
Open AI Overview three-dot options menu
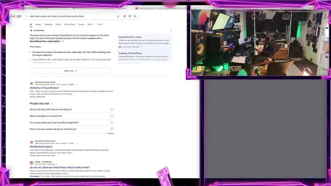171,30
